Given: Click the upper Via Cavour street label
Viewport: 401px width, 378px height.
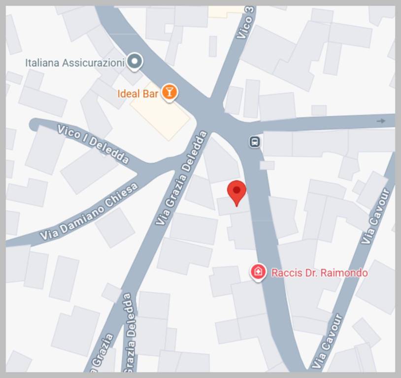Looking at the screenshot, I should click(375, 216).
